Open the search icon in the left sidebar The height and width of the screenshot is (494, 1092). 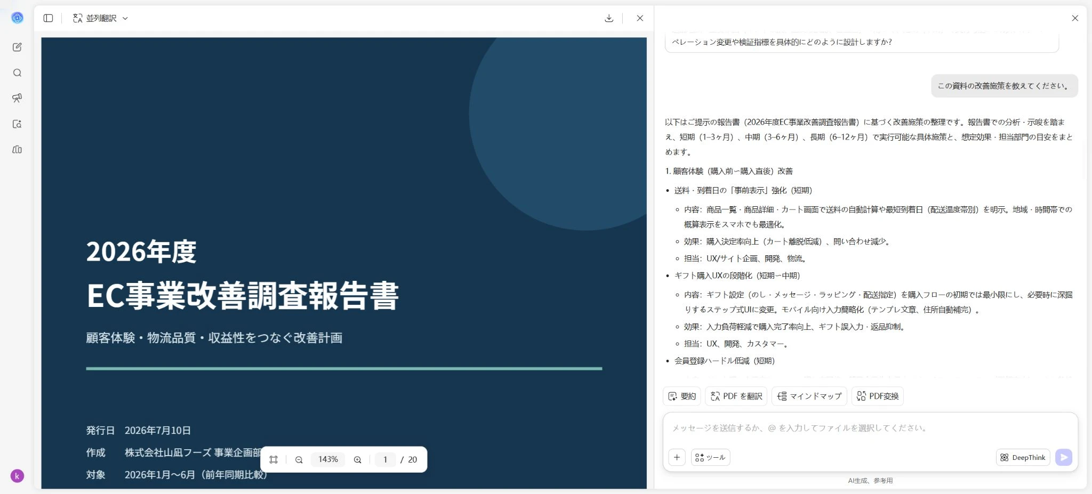click(x=17, y=73)
